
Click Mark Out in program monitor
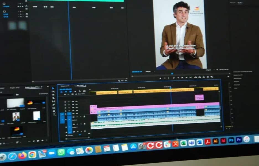tap(169, 78)
